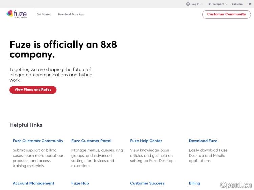This screenshot has width=254, height=190.
Task: Switch language to FR
Action: [249, 4]
